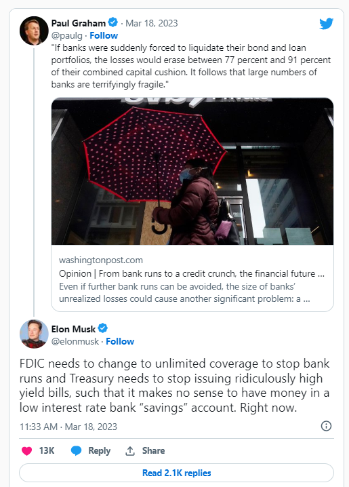The height and width of the screenshot is (487, 349).
Task: Open the Mar 18, 2023 date by Paul Graham
Action: (151, 23)
